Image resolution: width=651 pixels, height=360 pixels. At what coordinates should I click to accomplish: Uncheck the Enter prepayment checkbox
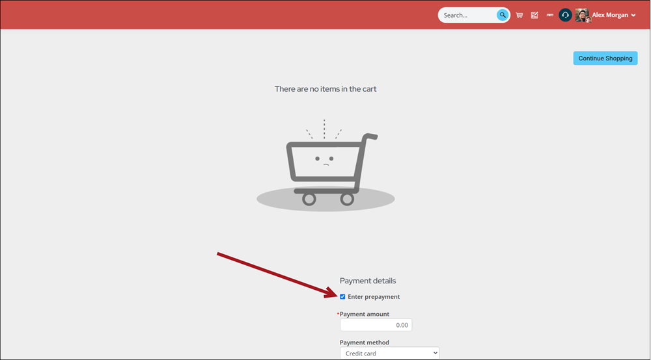pos(342,296)
